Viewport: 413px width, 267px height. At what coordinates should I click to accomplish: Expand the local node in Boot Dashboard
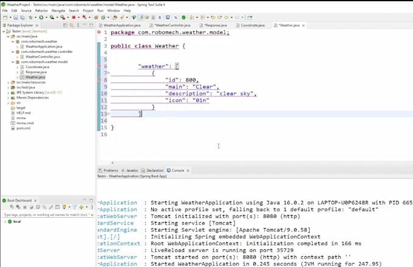(x=4, y=221)
